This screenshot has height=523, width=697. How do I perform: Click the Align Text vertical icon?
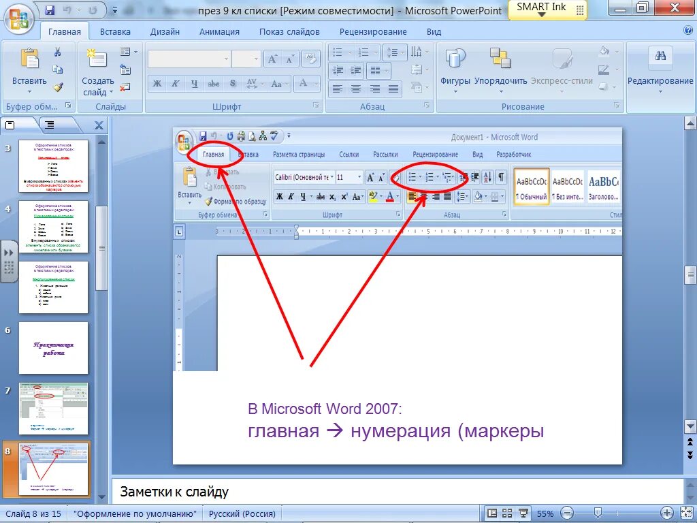pos(417,70)
